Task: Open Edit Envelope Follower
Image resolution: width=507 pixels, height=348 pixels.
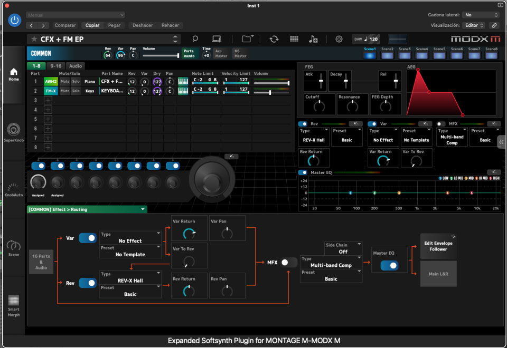Action: pos(438,246)
